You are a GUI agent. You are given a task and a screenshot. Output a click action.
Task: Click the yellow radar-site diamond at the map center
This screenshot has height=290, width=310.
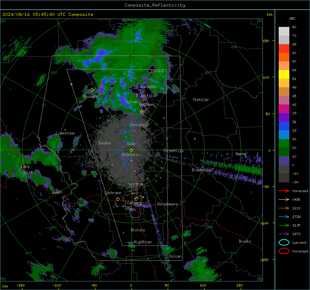(x=131, y=150)
